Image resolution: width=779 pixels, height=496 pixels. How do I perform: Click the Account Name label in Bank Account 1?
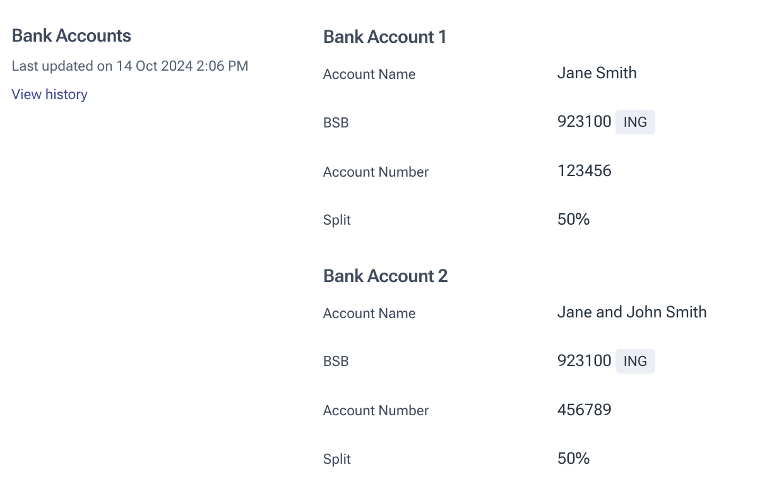coord(369,74)
